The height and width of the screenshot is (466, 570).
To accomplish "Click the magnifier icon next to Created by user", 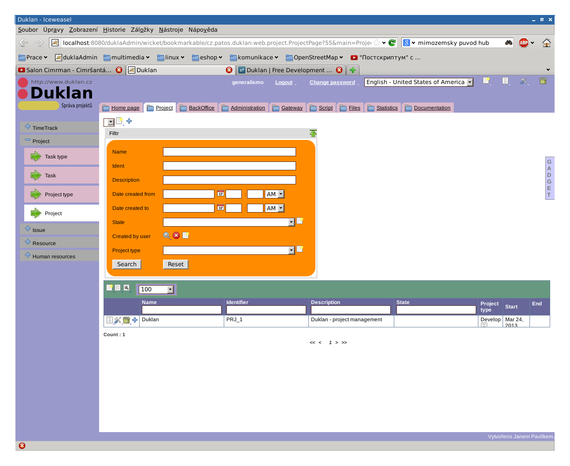I will click(167, 235).
